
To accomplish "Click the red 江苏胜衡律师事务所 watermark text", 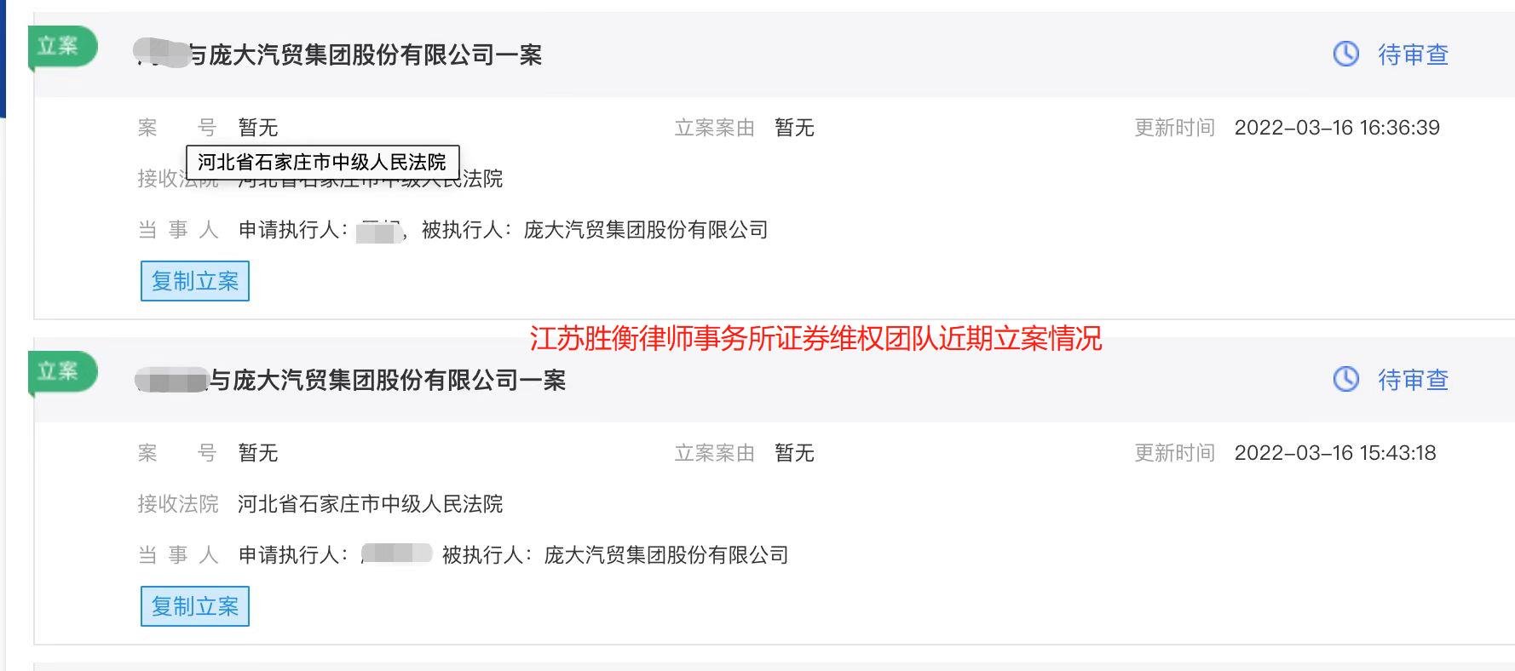I will (x=815, y=339).
